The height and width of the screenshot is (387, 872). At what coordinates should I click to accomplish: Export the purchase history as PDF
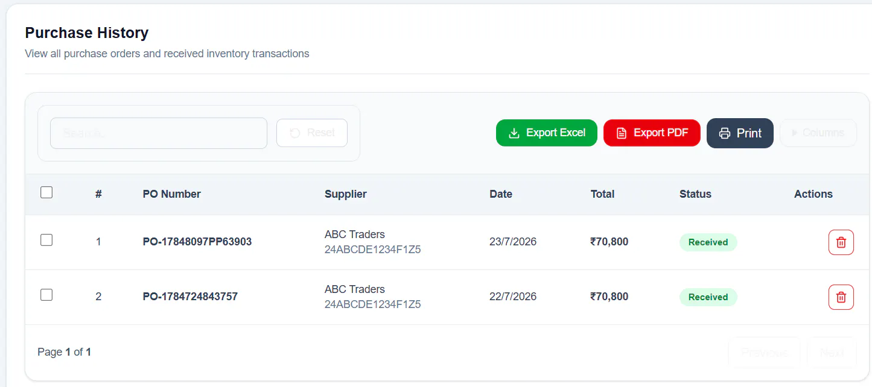click(x=652, y=133)
